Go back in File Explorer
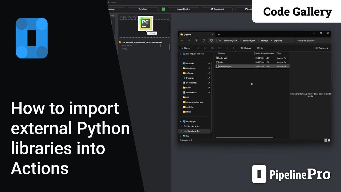 [182, 41]
